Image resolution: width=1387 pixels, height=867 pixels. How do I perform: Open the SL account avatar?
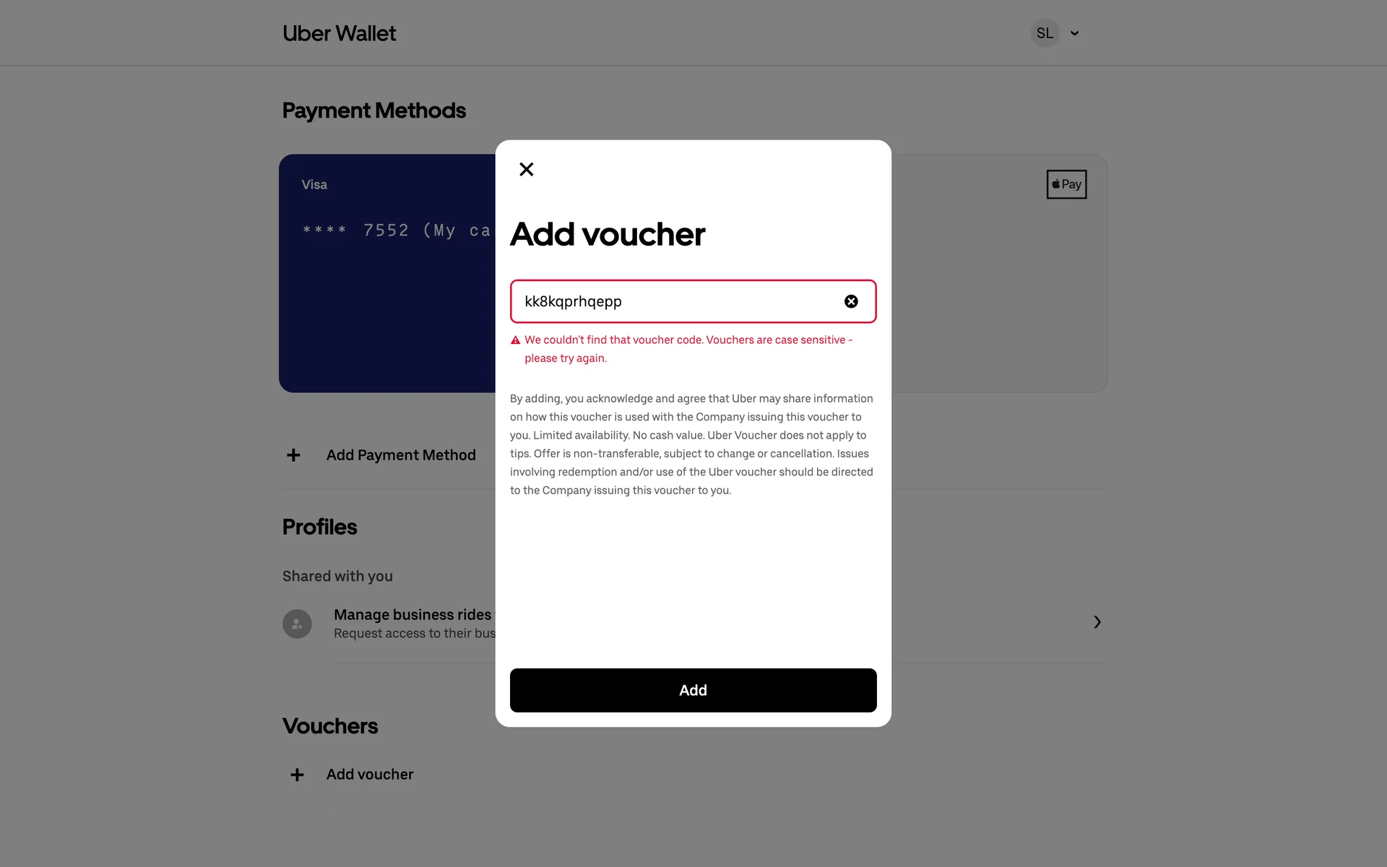(1045, 33)
